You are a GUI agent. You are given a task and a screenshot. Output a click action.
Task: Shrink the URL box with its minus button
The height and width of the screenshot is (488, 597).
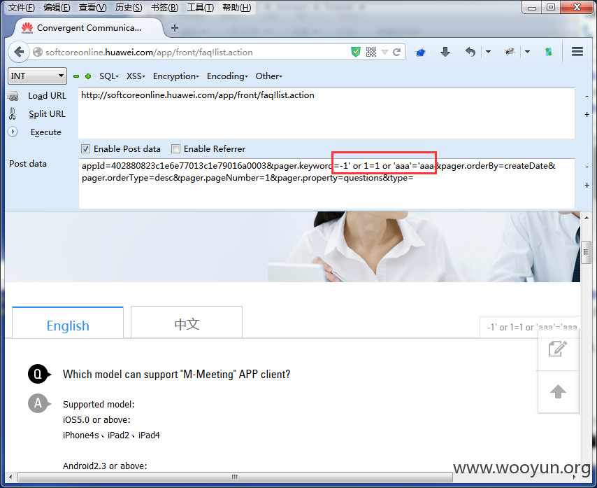(587, 97)
